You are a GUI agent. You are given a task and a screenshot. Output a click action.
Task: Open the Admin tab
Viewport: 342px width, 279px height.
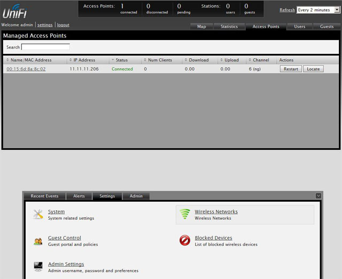136,196
